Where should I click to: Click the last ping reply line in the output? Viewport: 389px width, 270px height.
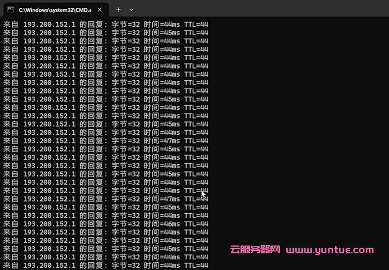[x=106, y=266]
